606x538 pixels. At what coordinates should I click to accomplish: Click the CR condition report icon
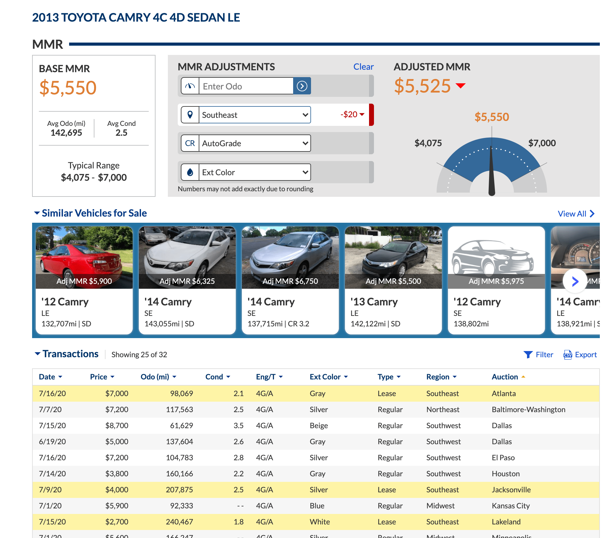[x=190, y=143]
